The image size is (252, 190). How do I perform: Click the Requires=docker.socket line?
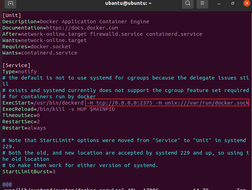pos(36,47)
